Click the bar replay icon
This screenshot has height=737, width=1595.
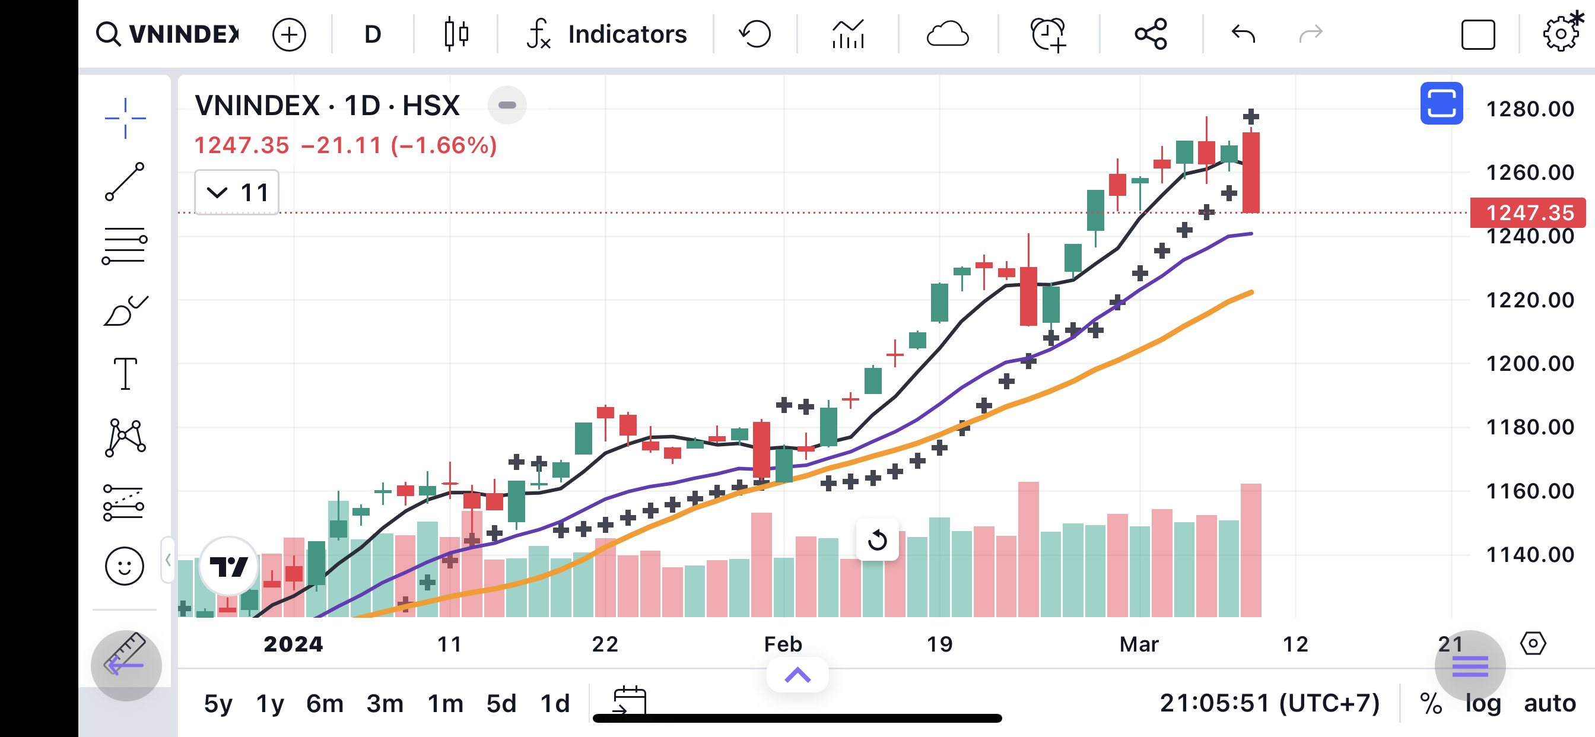755,34
